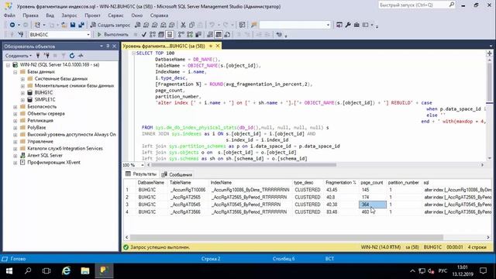The width and height of the screenshot is (496, 279).
Task: Open the Файл menu
Action: pos(9,15)
